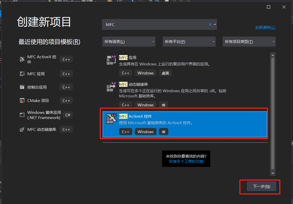The image size is (293, 204).
Task: Click MFC 动态链接库 icon in recent templates
Action: tap(22, 129)
